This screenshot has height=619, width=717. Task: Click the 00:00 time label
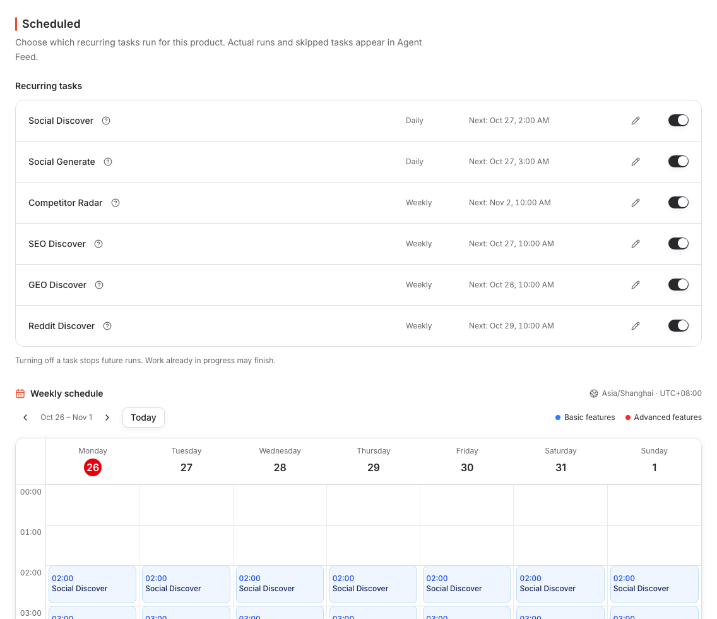(31, 492)
